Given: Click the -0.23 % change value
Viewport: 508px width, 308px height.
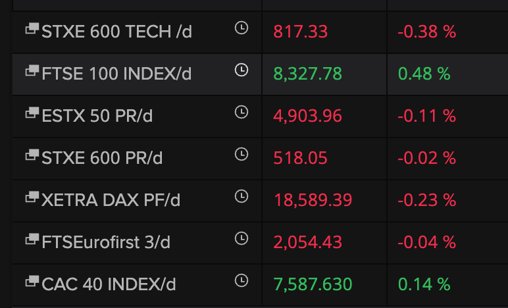Looking at the screenshot, I should pyautogui.click(x=426, y=200).
